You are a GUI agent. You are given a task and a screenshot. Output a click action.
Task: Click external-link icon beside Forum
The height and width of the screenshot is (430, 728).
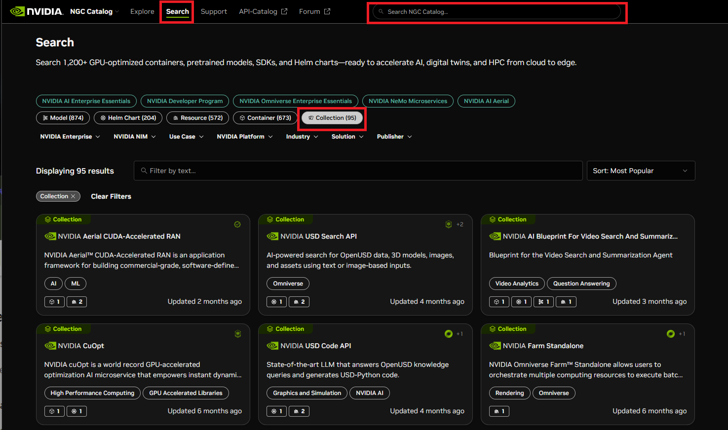coord(327,11)
